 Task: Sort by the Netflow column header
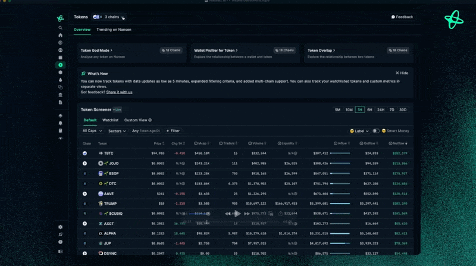click(398, 143)
